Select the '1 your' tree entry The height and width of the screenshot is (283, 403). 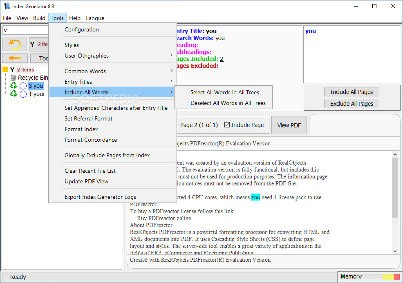click(x=37, y=94)
